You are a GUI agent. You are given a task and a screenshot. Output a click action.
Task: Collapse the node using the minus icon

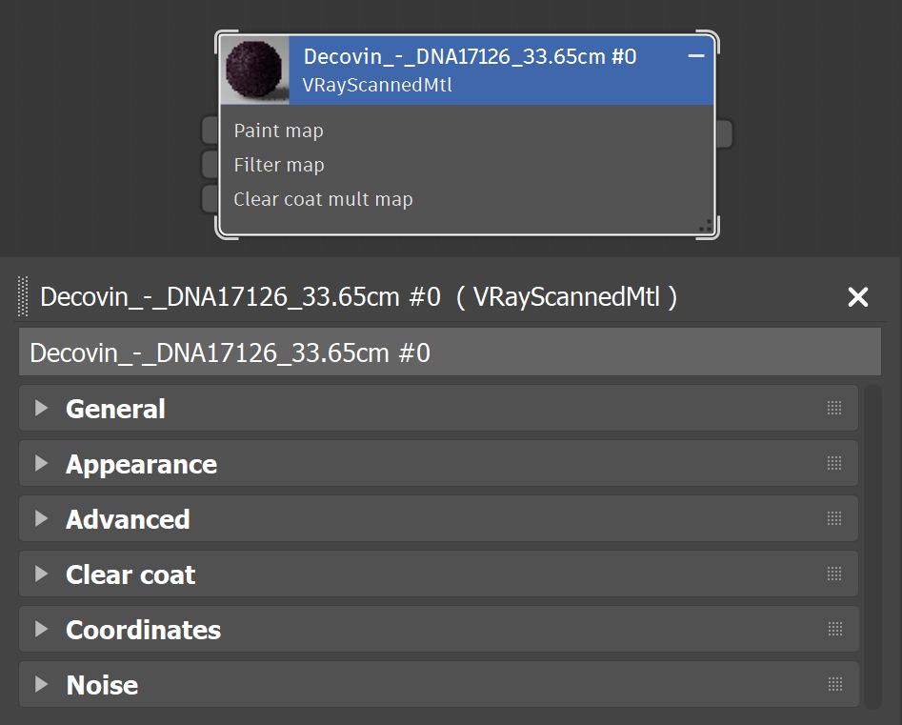coord(696,56)
